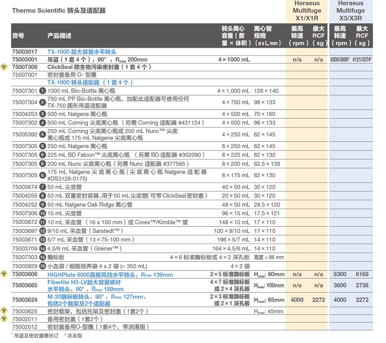Click the biohazard icon beside 75007309
This screenshot has width=386, height=343.
tap(4, 67)
